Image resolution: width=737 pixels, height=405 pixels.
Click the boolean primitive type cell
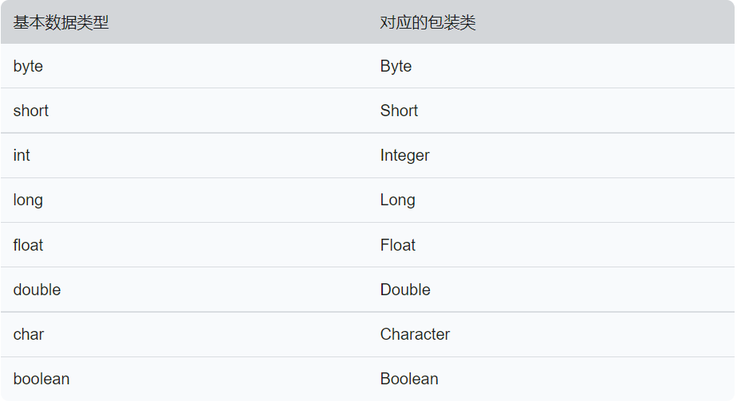coord(41,379)
